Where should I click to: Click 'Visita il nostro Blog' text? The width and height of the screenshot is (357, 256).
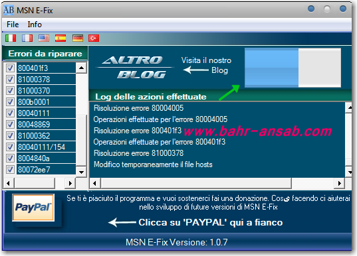click(206, 65)
